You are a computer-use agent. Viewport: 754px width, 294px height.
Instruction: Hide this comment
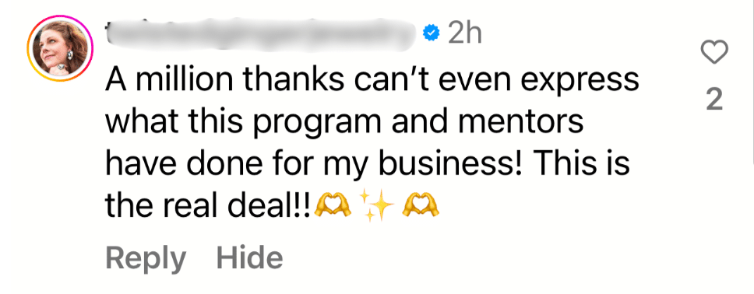tap(249, 257)
